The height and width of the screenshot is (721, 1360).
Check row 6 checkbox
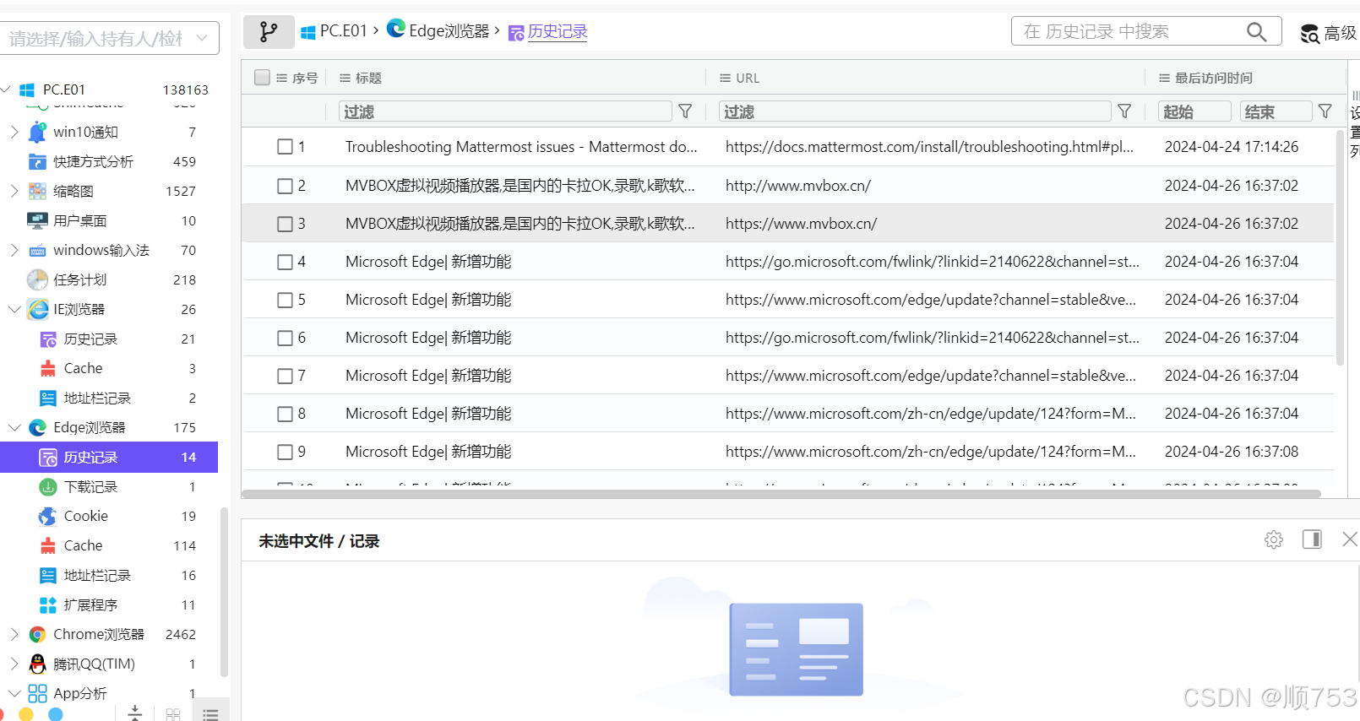pyautogui.click(x=285, y=338)
